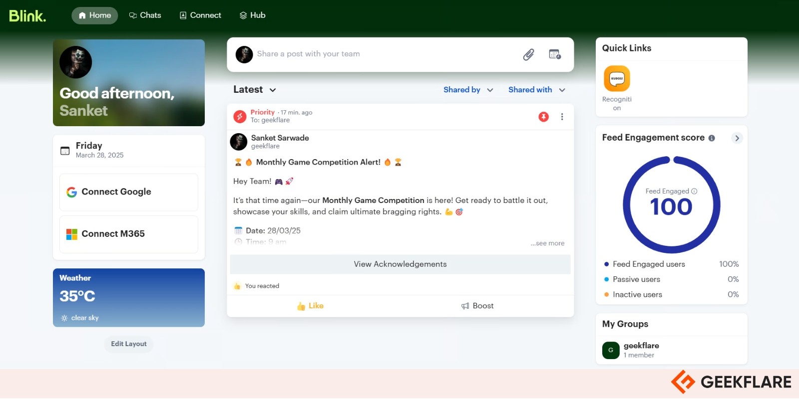Open the Connect tab

click(x=200, y=15)
